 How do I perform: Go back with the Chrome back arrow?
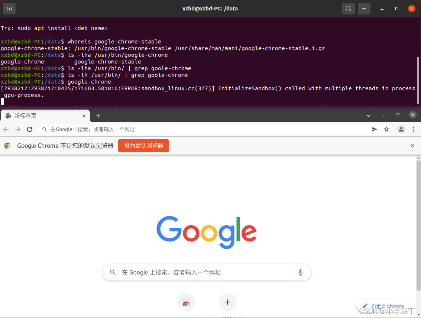(x=6, y=129)
